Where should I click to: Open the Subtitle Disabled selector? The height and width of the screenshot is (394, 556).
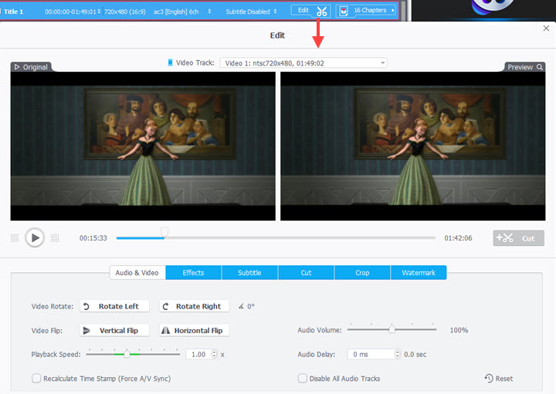275,12
